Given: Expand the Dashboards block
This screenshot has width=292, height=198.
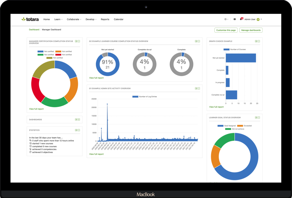Looking at the screenshot, I should click(x=79, y=119).
